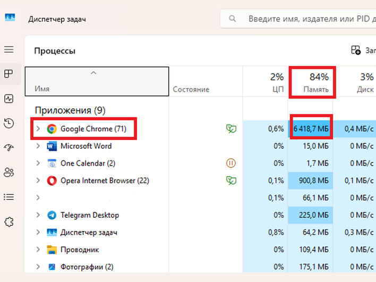This screenshot has height=282, width=376.
Task: Click Telegram memory value 225,0 МБ
Action: [x=314, y=215]
